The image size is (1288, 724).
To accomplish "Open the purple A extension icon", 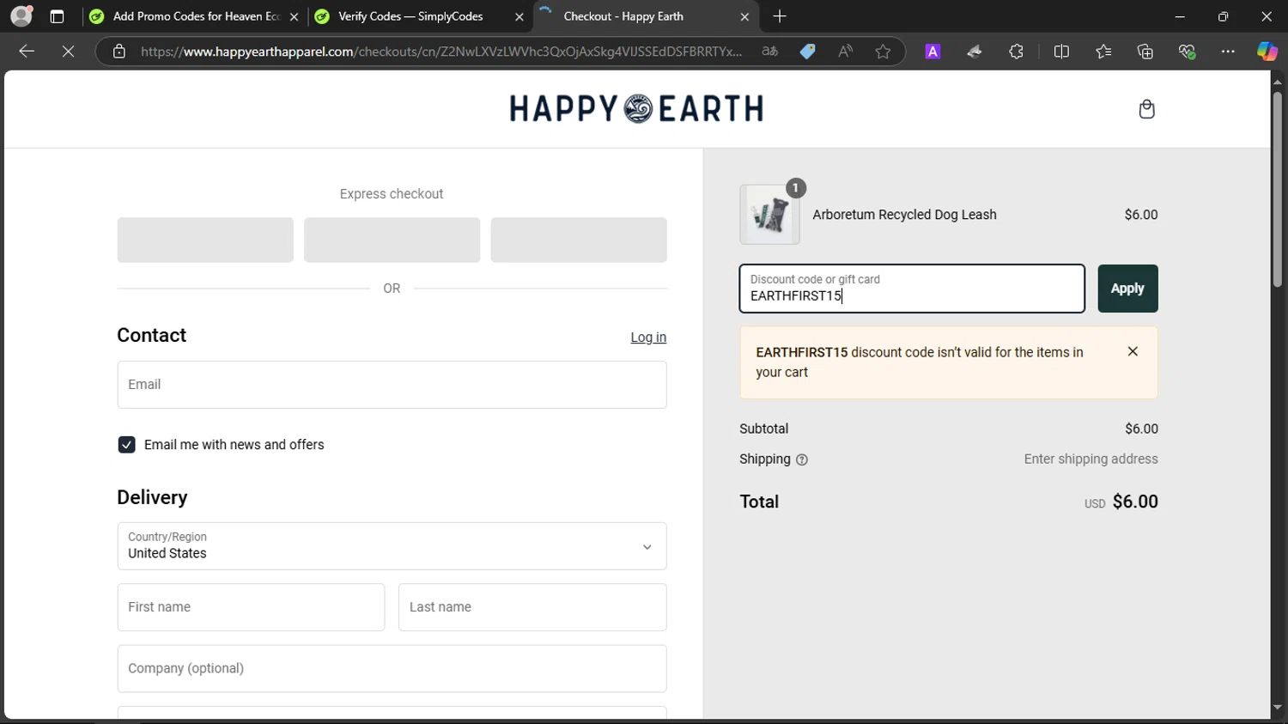I will tap(933, 52).
